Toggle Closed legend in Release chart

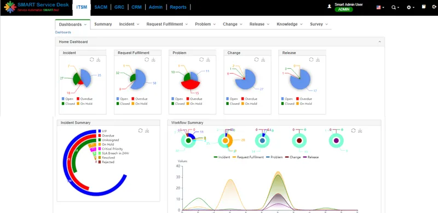click(287, 104)
